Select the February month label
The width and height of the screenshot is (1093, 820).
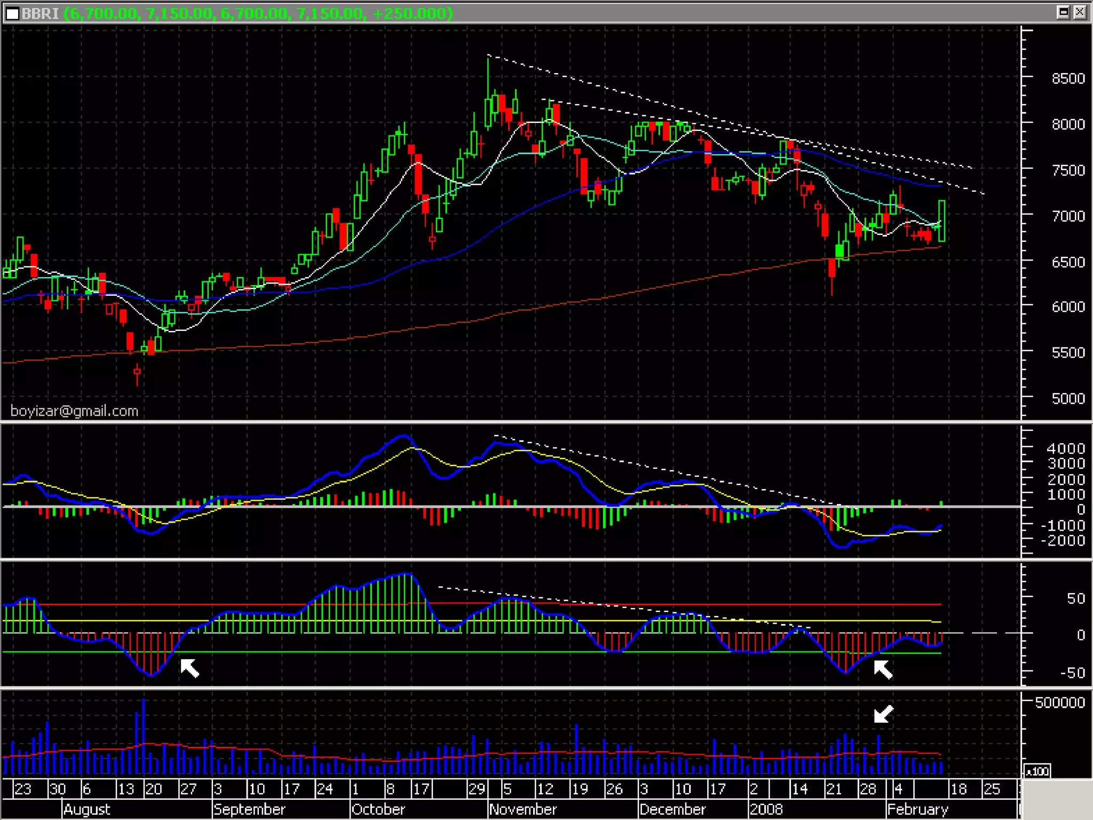917,809
